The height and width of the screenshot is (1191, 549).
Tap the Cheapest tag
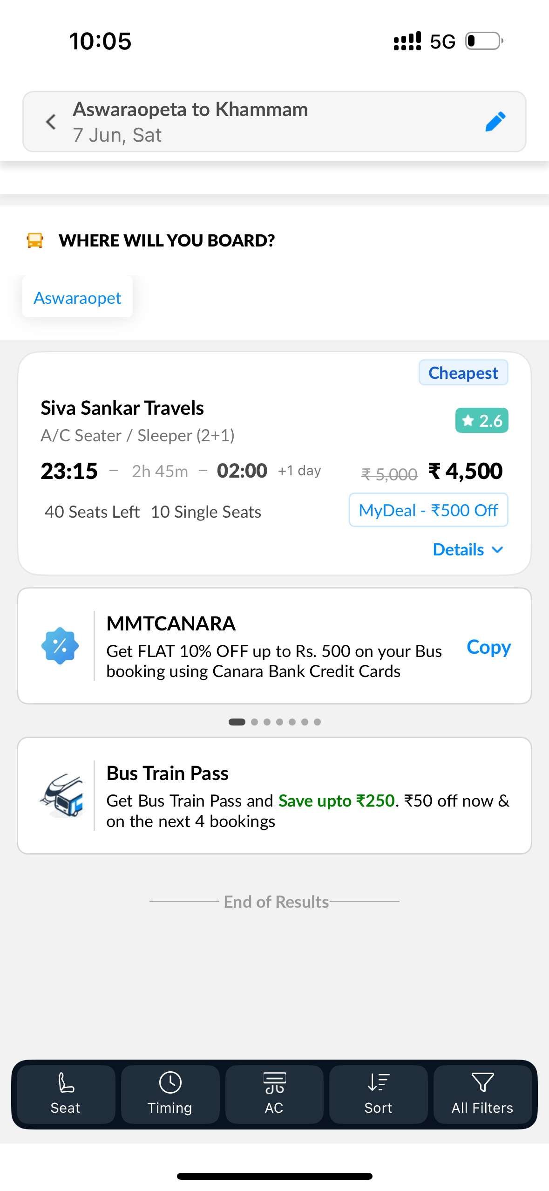click(463, 373)
